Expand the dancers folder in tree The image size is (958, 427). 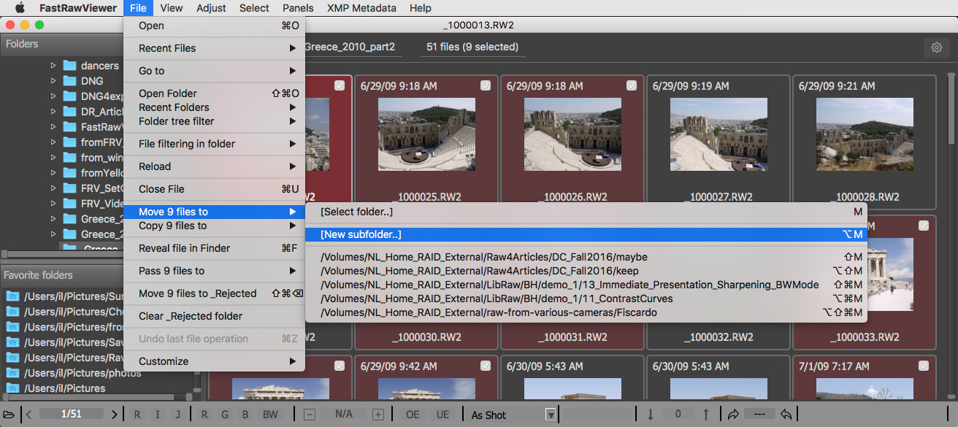pyautogui.click(x=53, y=66)
